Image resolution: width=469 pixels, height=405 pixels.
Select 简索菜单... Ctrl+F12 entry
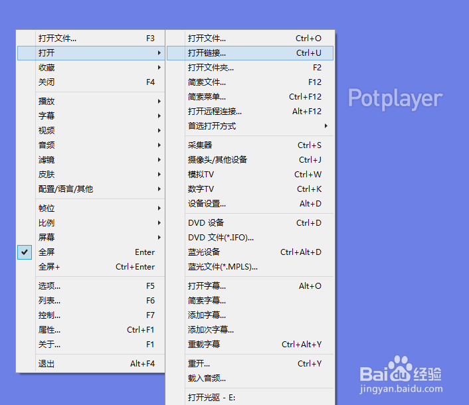pos(250,97)
